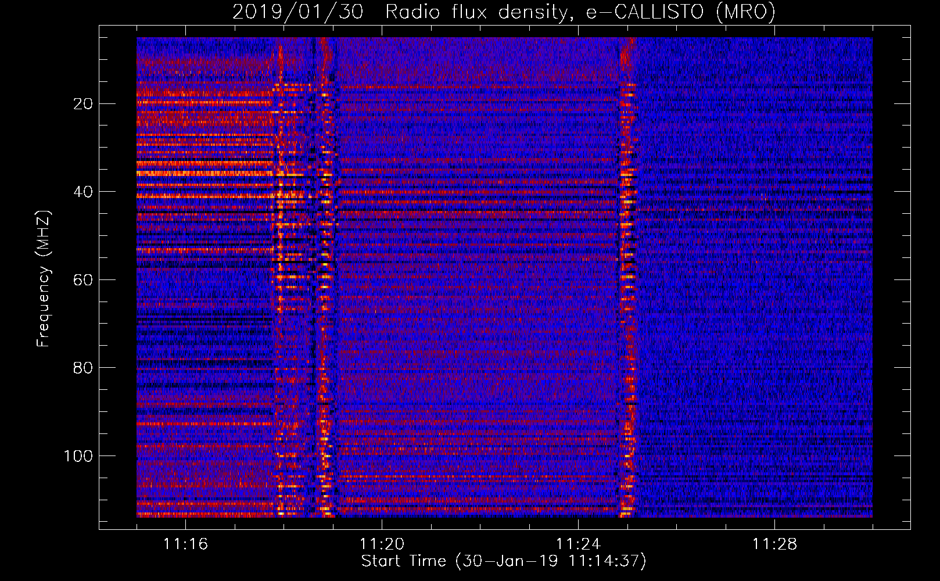Click the plot title mentioning e-CALLISTO (MRO)

(504, 12)
